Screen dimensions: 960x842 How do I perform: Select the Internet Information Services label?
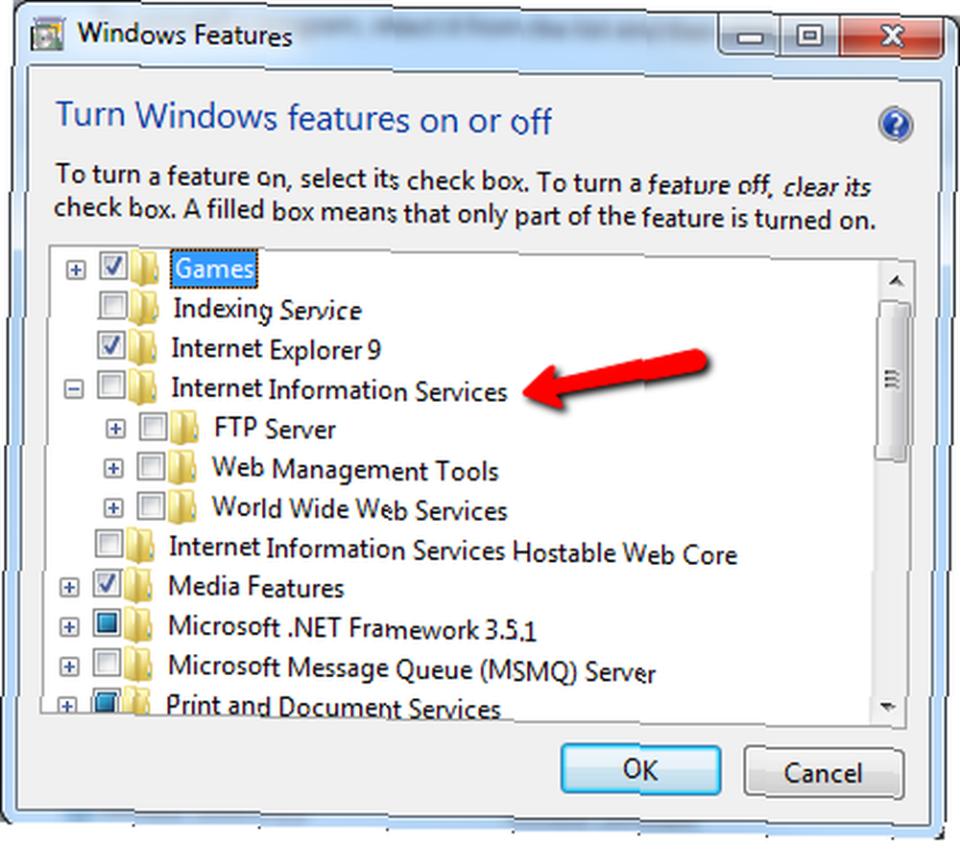point(339,390)
